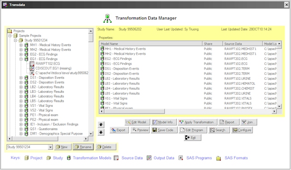The image size is (291, 170).
Task: Create a new study with New button
Action: tap(63, 147)
